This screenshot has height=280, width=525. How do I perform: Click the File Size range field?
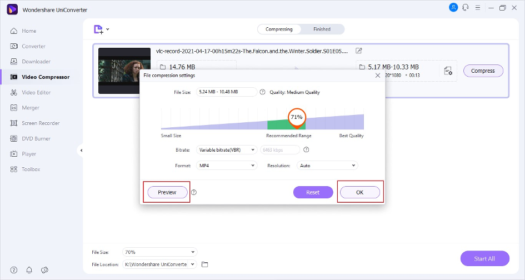click(x=226, y=92)
